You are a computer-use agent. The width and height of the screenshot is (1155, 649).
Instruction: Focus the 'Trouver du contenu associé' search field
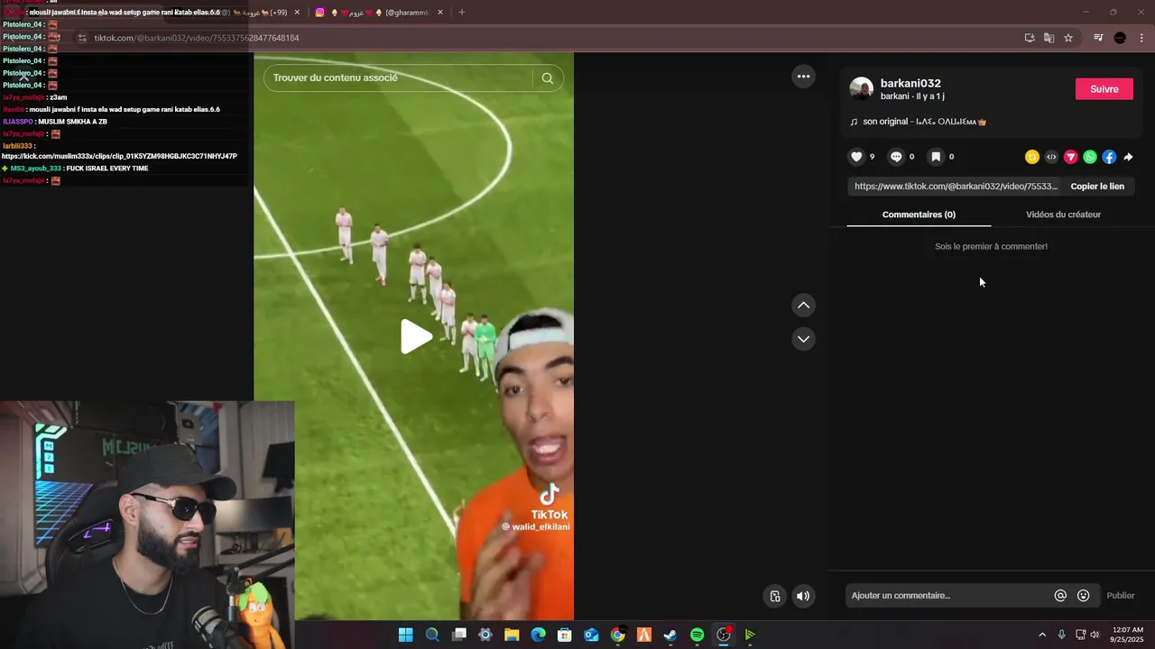point(397,78)
